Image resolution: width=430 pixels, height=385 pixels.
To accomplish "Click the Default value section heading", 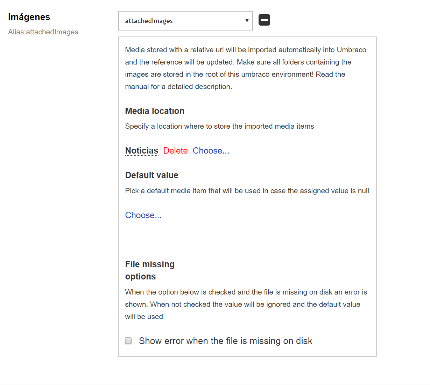I will tap(151, 175).
